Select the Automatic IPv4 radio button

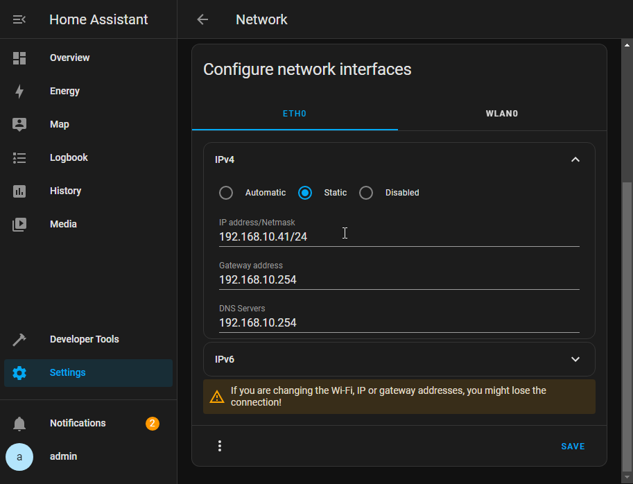(x=226, y=193)
